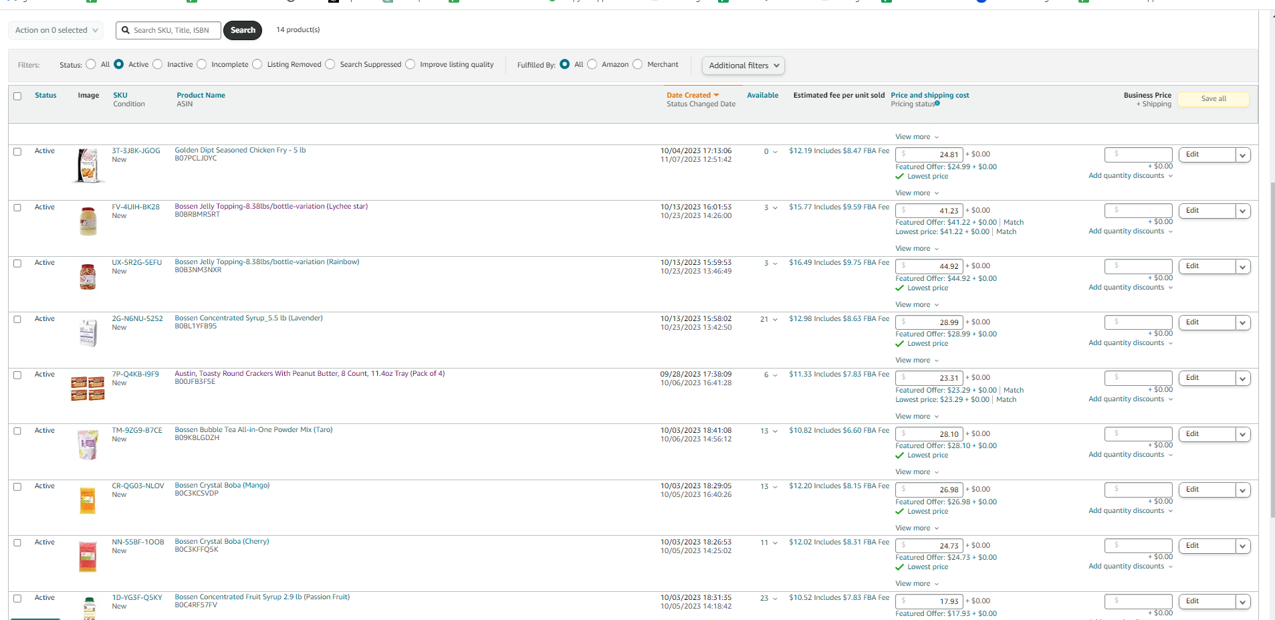The width and height of the screenshot is (1275, 620).
Task: Click the price field showing 28.99
Action: [x=929, y=322]
